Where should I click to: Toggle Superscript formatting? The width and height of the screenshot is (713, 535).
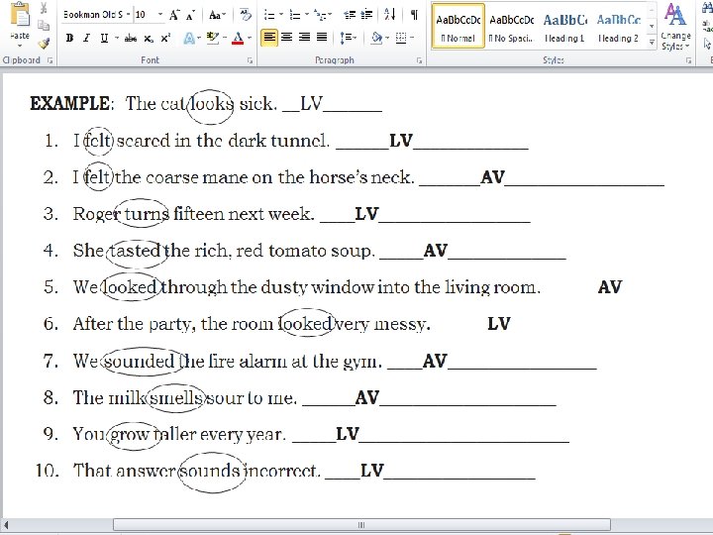click(166, 39)
